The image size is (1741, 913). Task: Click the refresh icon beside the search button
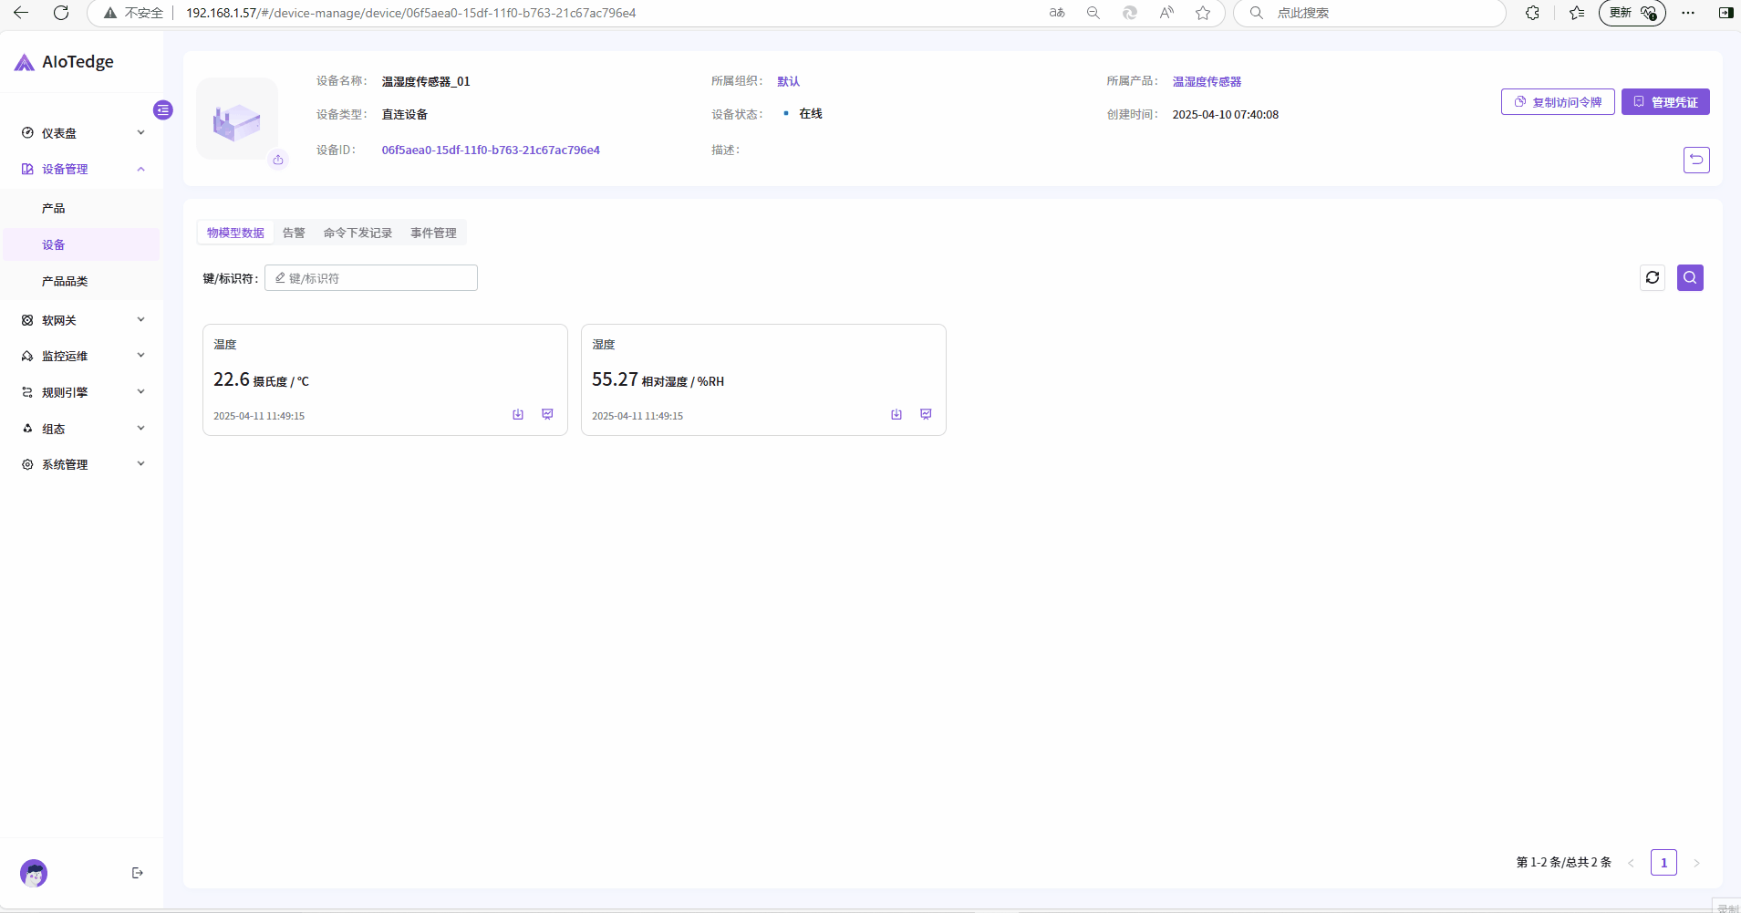click(1653, 277)
